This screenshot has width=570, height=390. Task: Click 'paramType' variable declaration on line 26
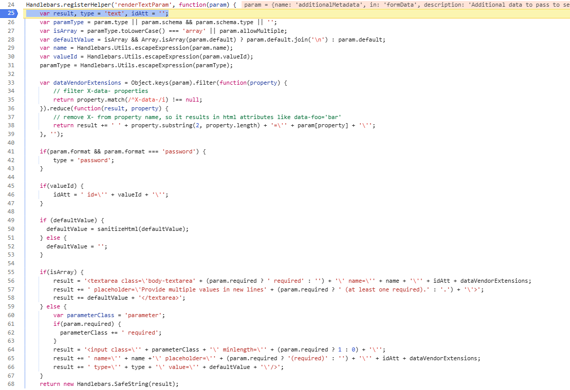68,22
